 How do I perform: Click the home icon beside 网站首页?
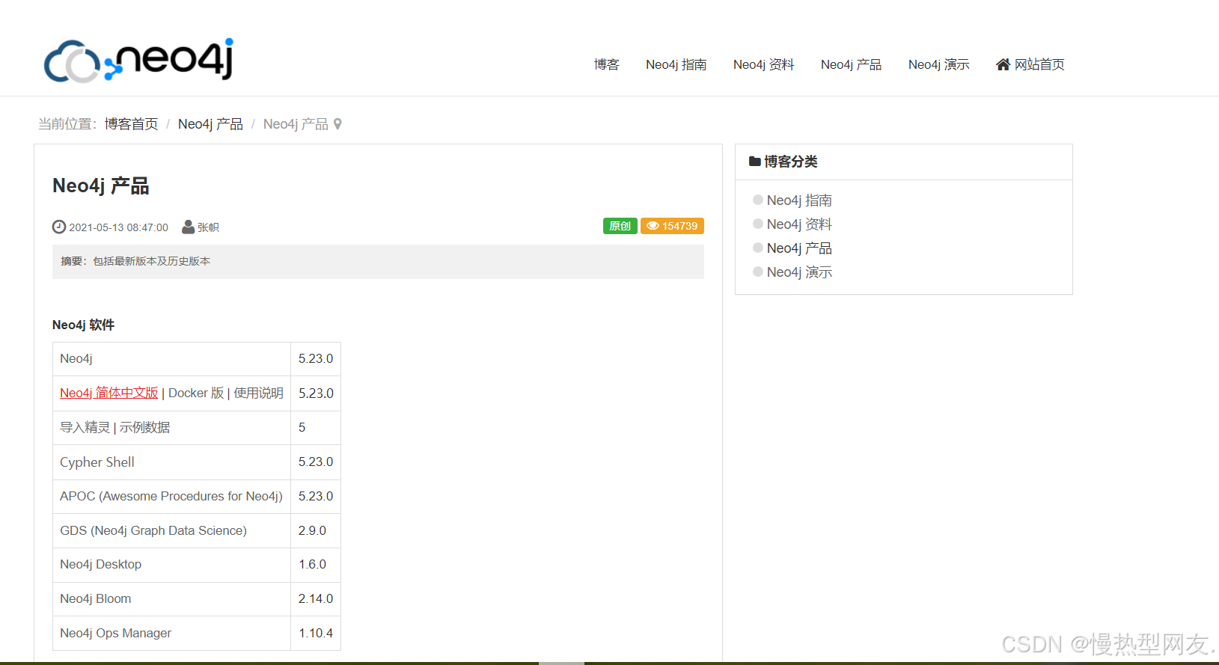(x=1003, y=64)
